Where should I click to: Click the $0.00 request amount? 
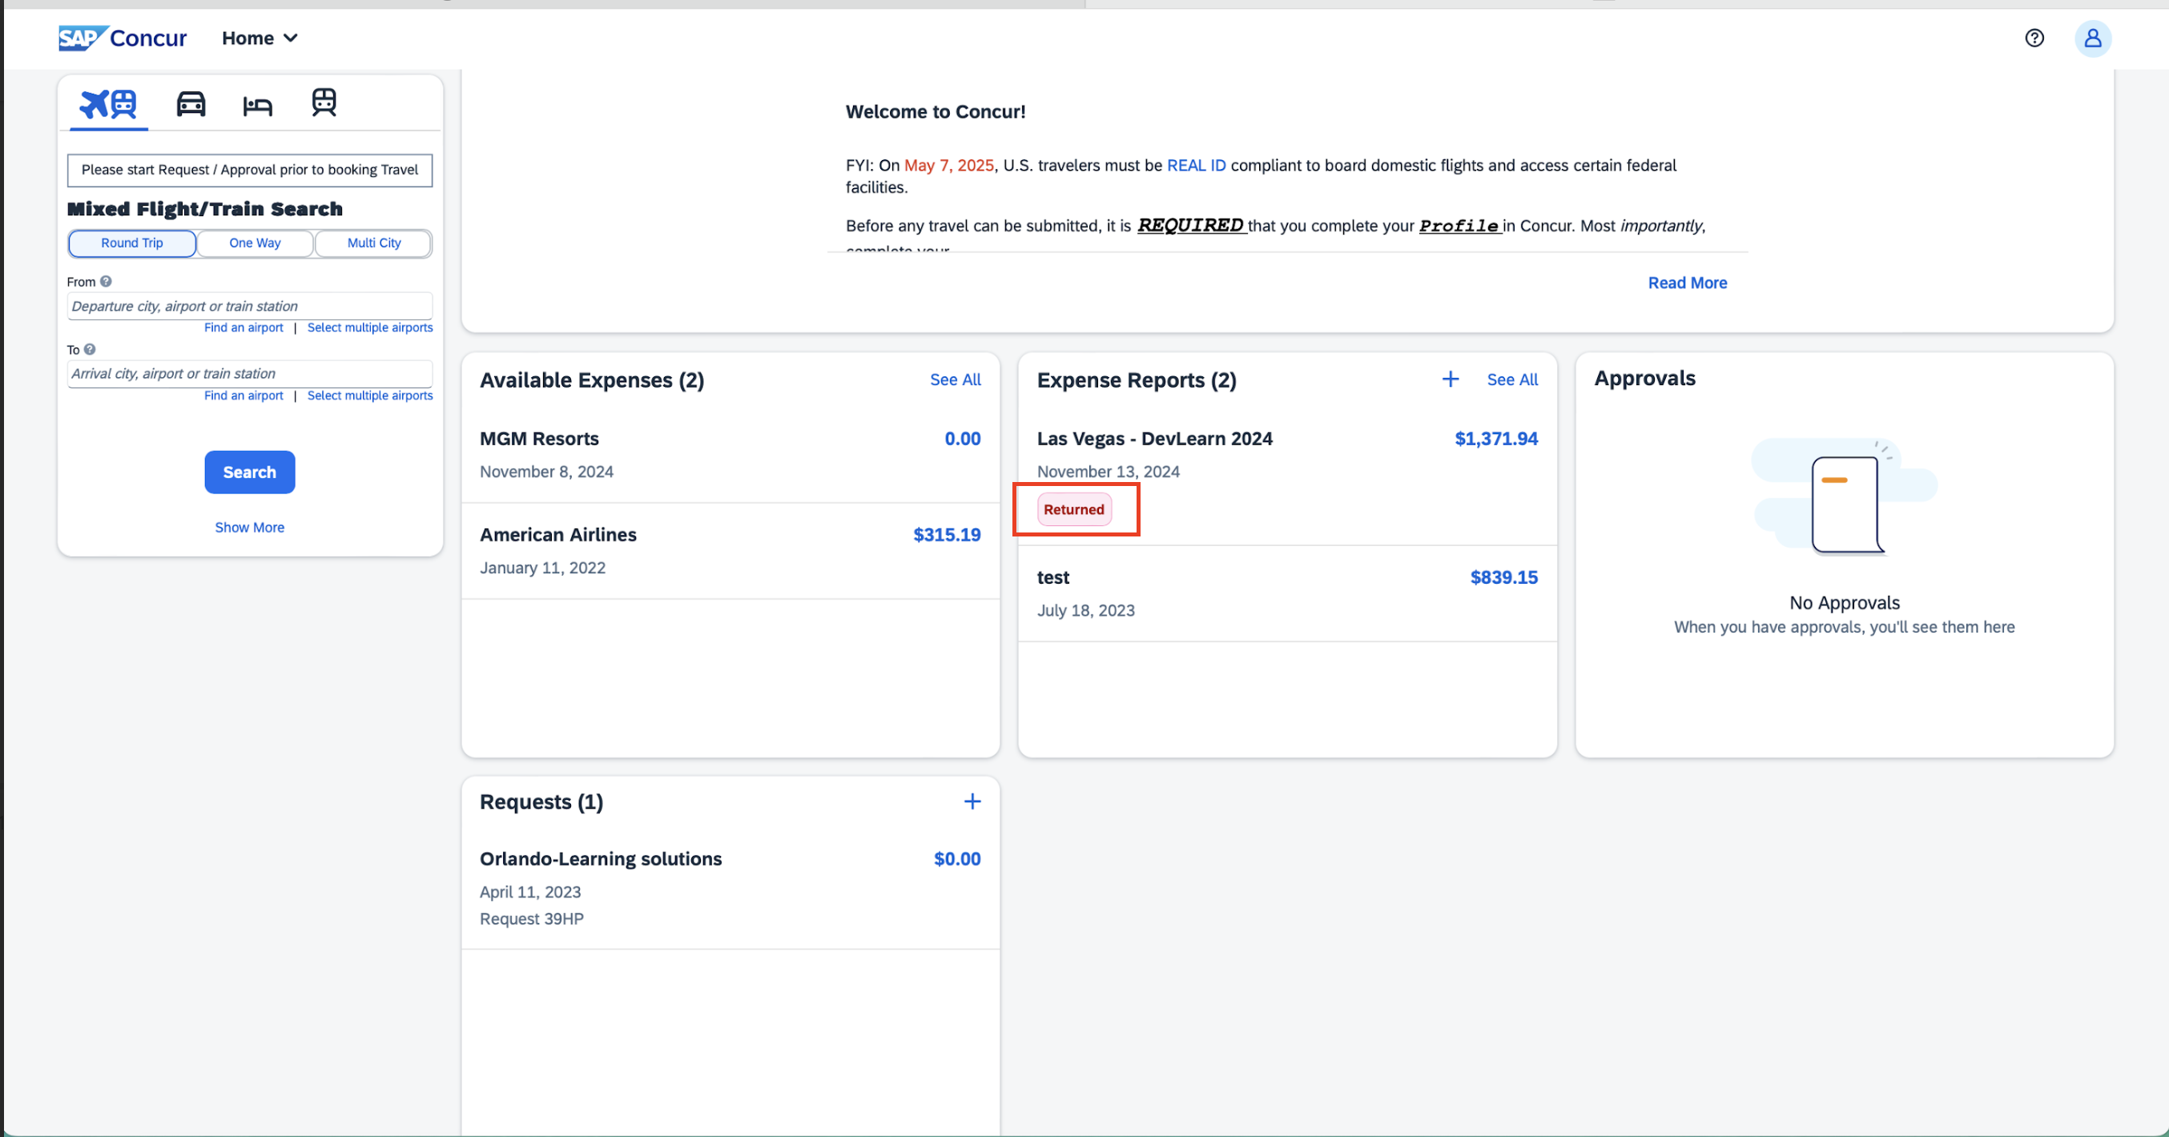click(956, 859)
